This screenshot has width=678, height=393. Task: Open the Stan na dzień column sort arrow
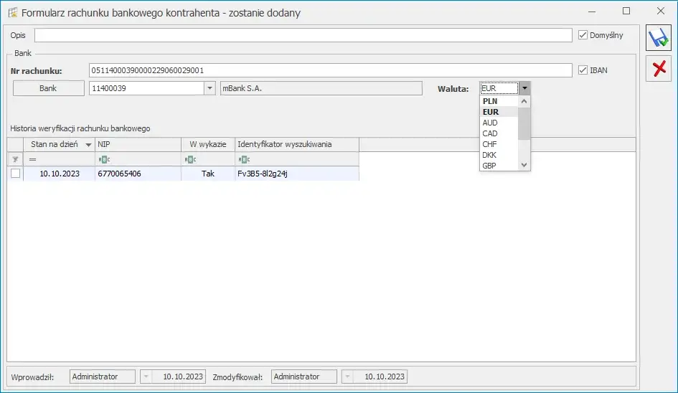(x=88, y=145)
